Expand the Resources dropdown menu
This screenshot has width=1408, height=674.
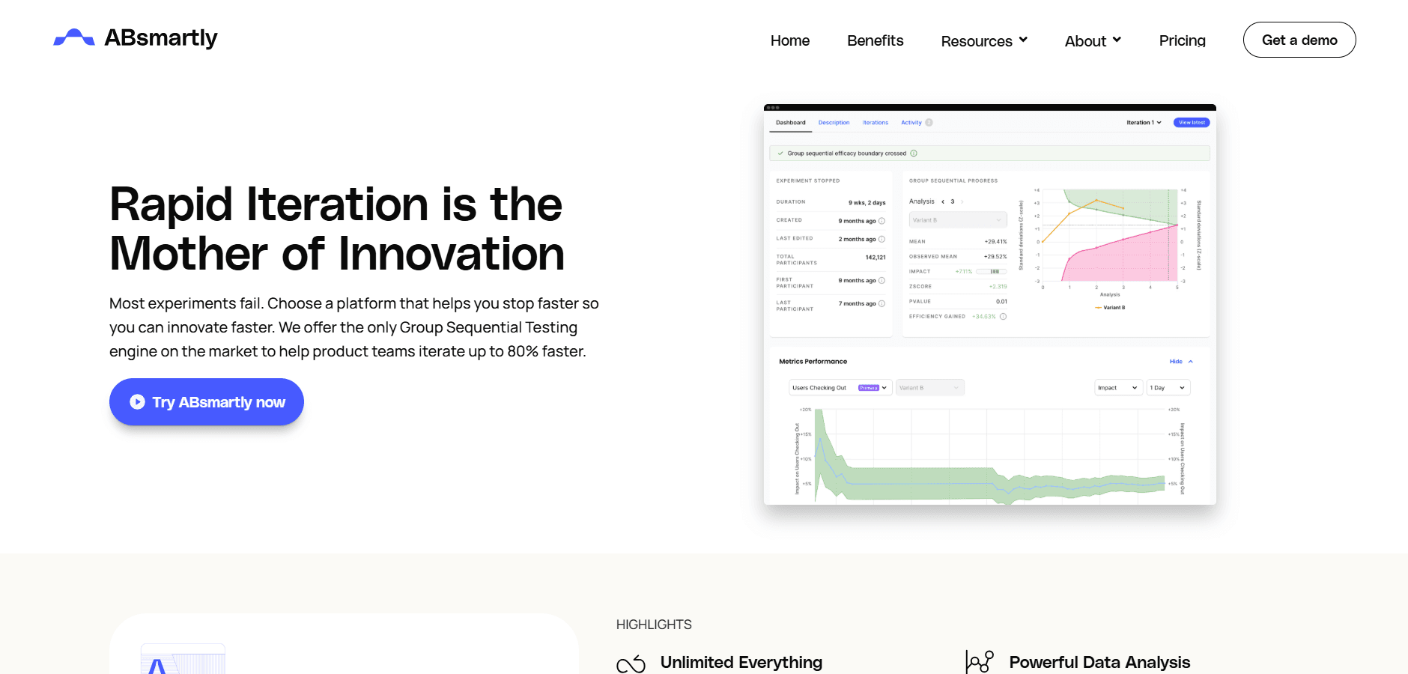pyautogui.click(x=984, y=40)
